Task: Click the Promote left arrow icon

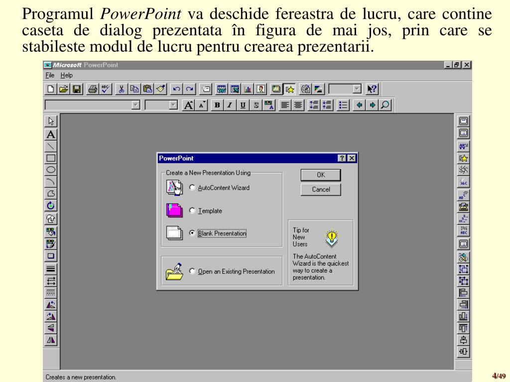Action: [359, 105]
